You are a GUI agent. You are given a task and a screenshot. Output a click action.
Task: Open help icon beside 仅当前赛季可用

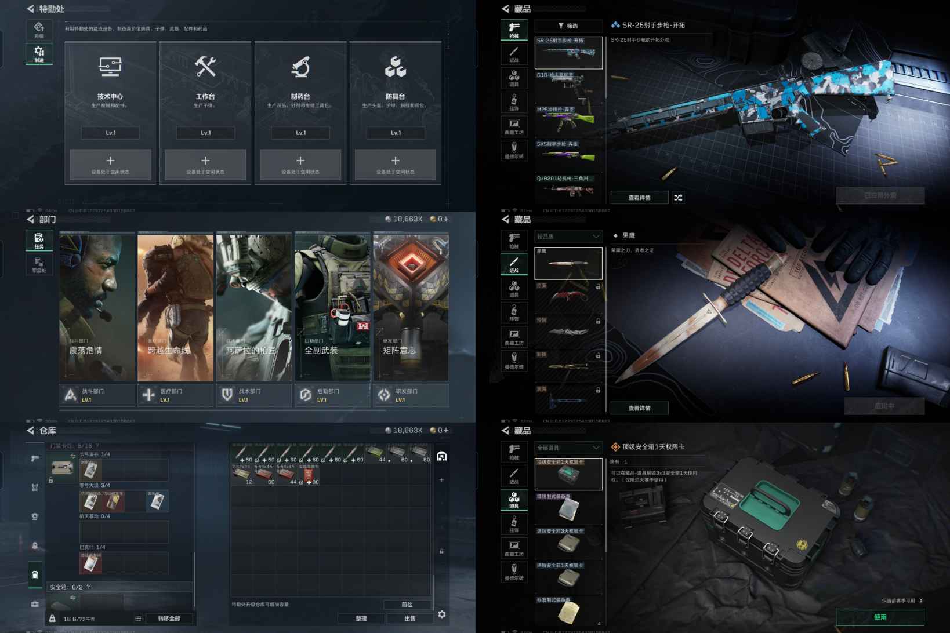(921, 601)
